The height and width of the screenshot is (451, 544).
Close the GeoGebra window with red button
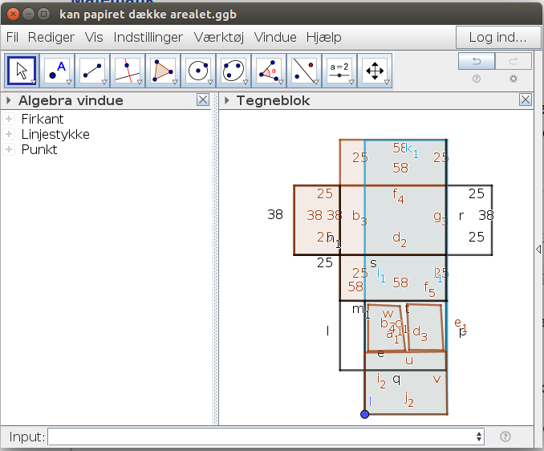pos(13,14)
